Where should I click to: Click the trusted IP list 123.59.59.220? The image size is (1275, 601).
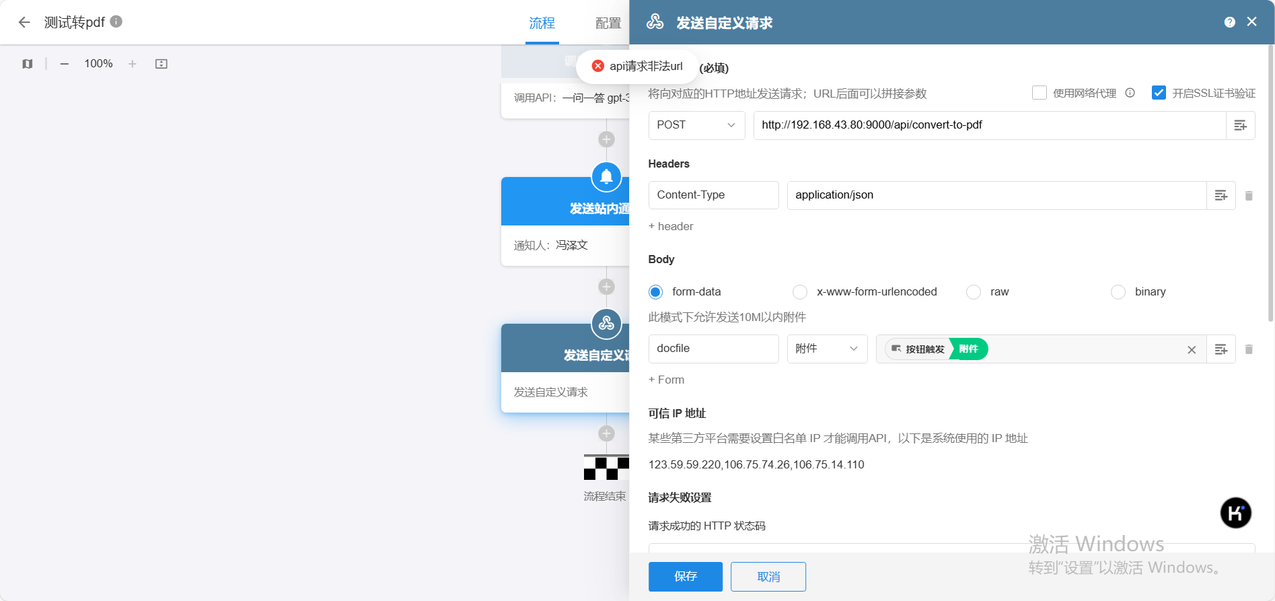click(756, 465)
